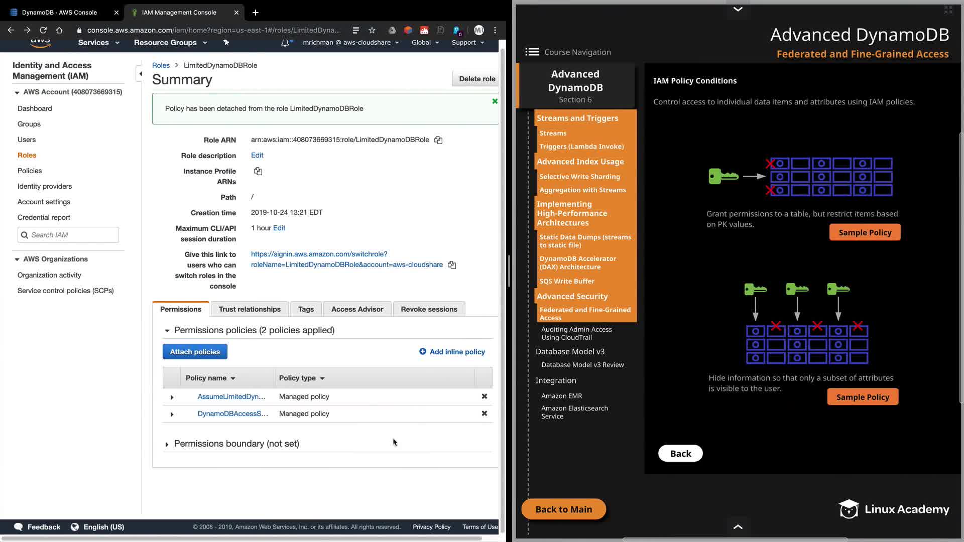This screenshot has height=542, width=964.
Task: Remove the DynamoDBAccessS policy using X
Action: pyautogui.click(x=484, y=414)
